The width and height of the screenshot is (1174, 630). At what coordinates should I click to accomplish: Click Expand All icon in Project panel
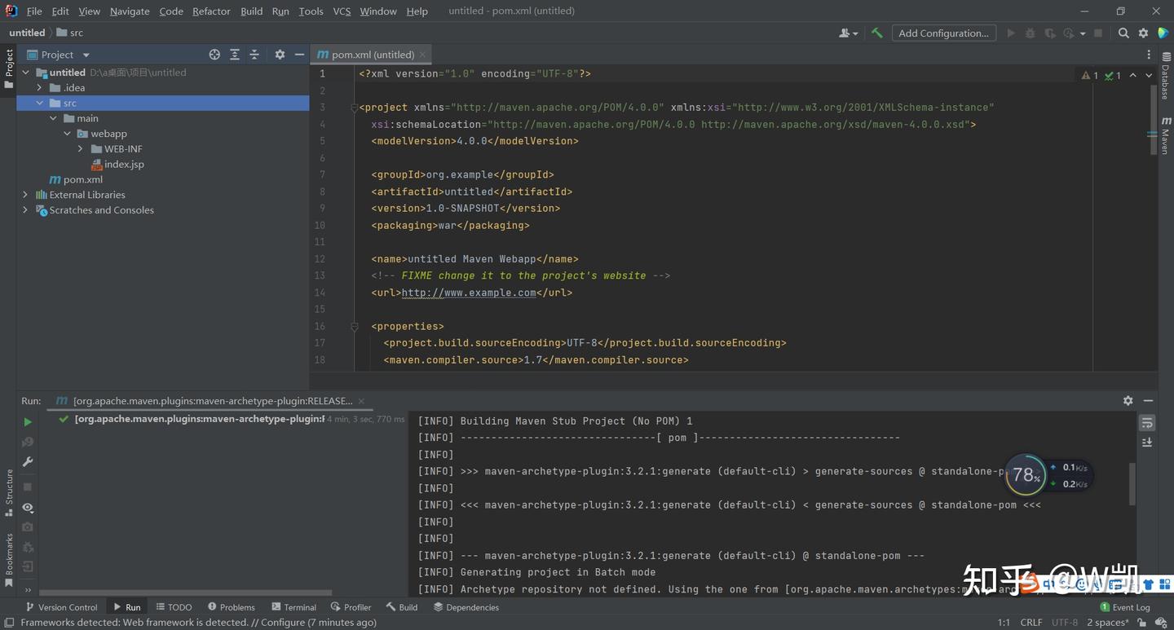pyautogui.click(x=235, y=55)
